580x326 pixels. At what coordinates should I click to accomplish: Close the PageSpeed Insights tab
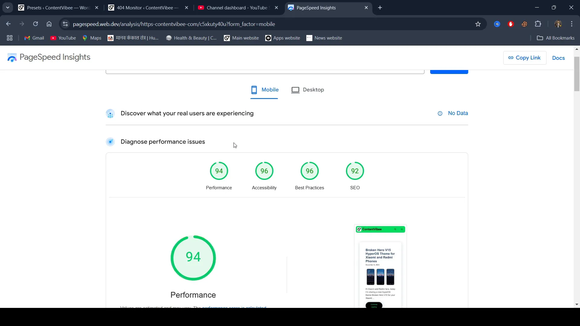click(366, 8)
